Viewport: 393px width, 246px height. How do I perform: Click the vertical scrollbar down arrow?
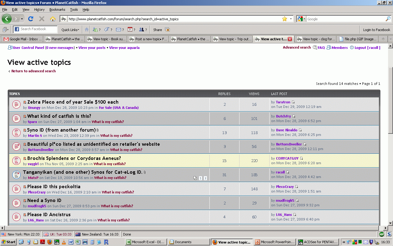tap(390, 223)
